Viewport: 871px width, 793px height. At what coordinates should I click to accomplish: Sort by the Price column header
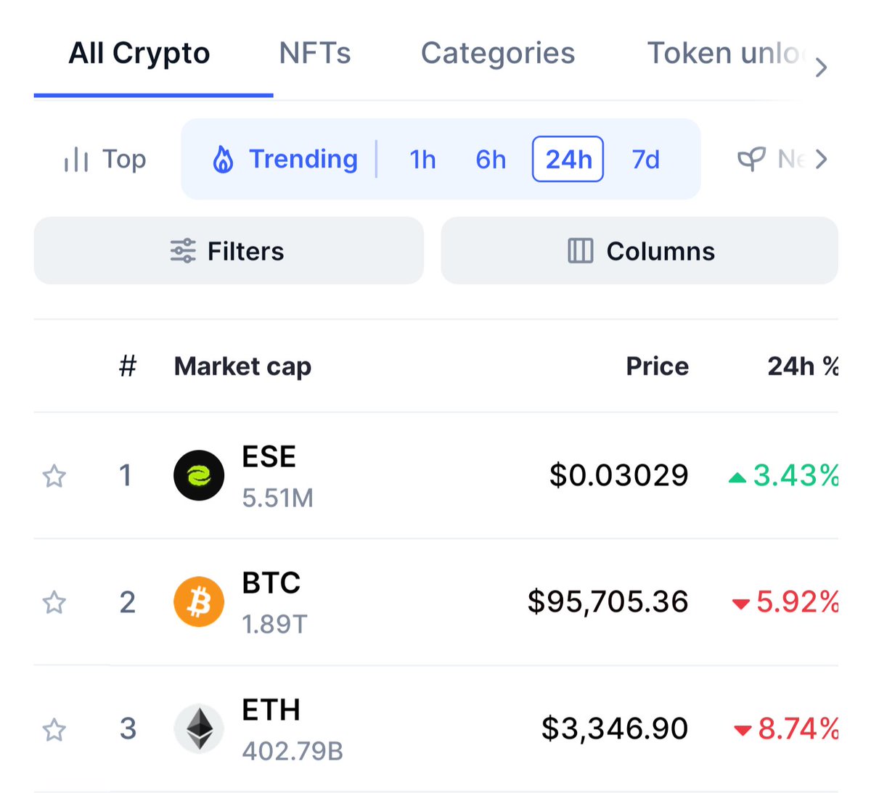click(x=657, y=366)
